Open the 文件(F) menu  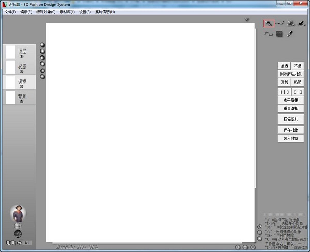click(10, 12)
